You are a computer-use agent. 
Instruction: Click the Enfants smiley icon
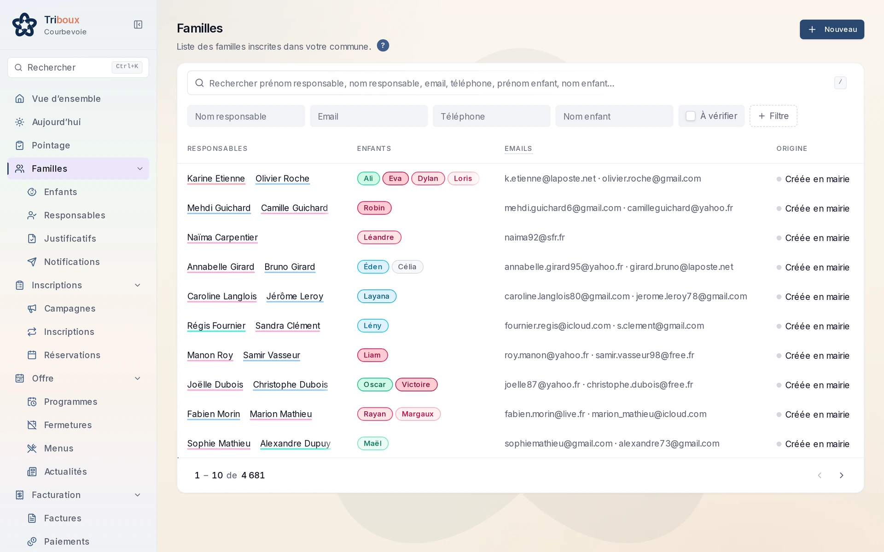[32, 192]
